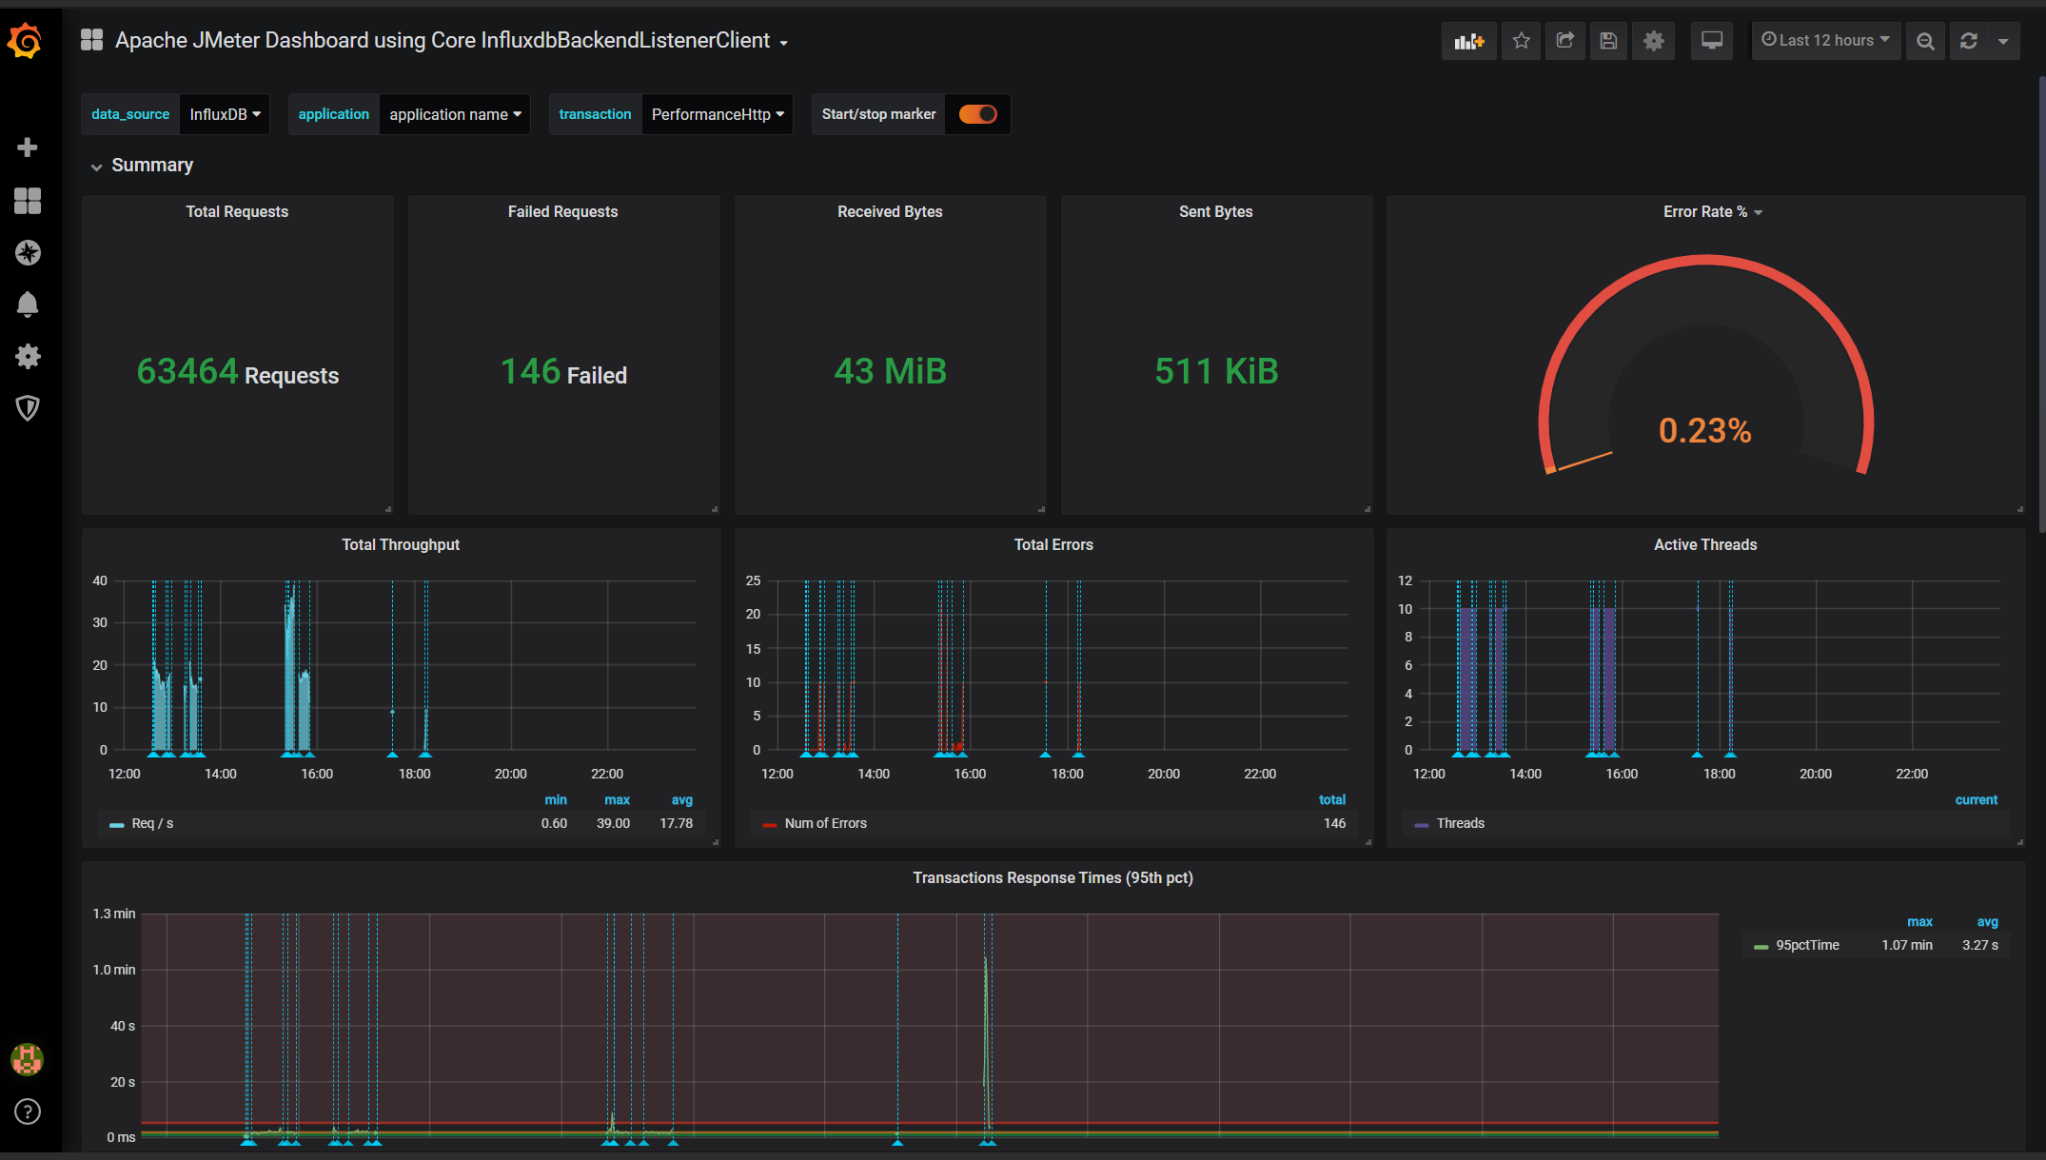Toggle the 95pctTime legend series

pos(1807,946)
